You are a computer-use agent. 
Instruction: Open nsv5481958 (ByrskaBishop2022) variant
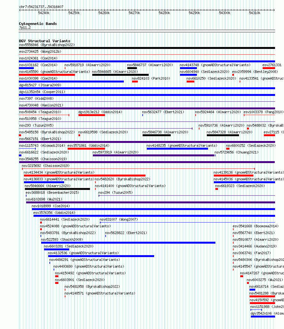click(92, 286)
